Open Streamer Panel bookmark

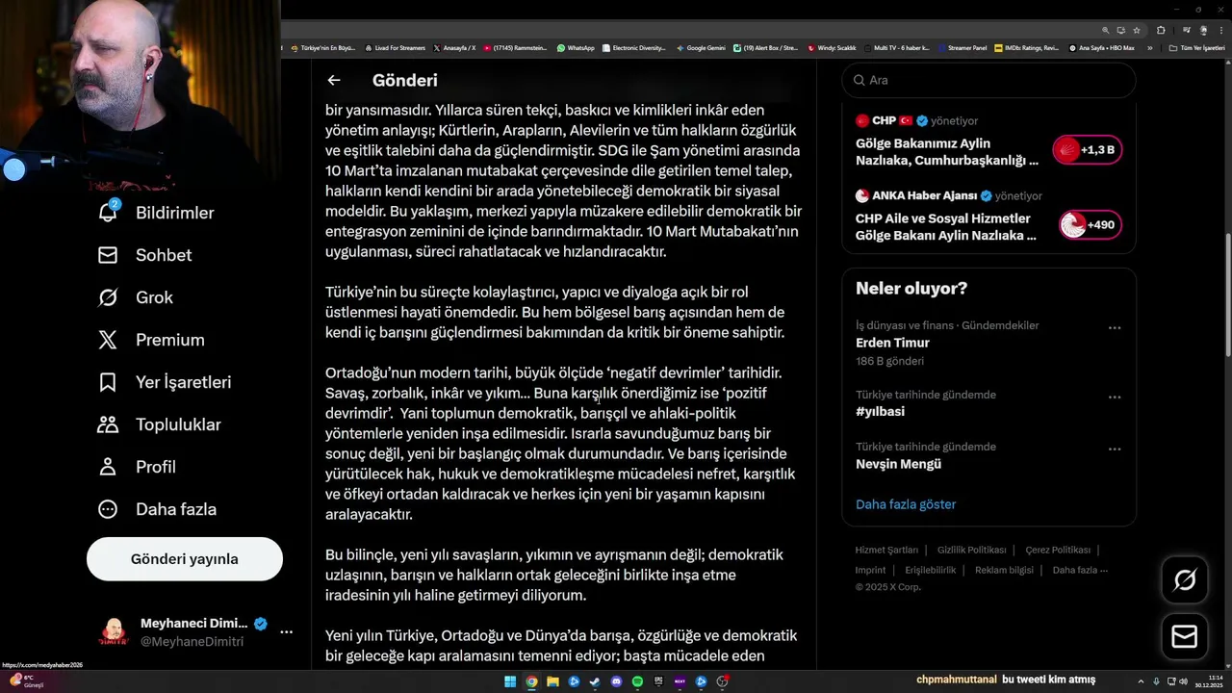(962, 48)
